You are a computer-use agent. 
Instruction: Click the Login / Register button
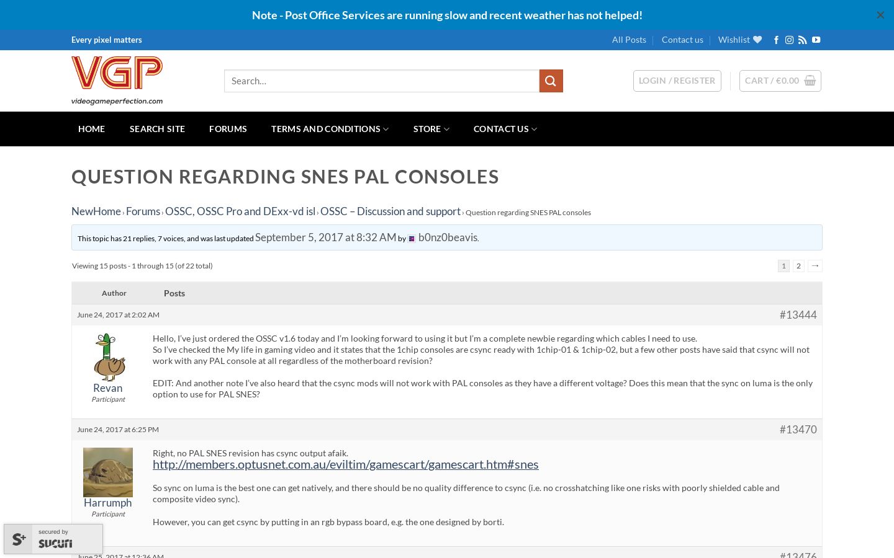[x=677, y=81]
